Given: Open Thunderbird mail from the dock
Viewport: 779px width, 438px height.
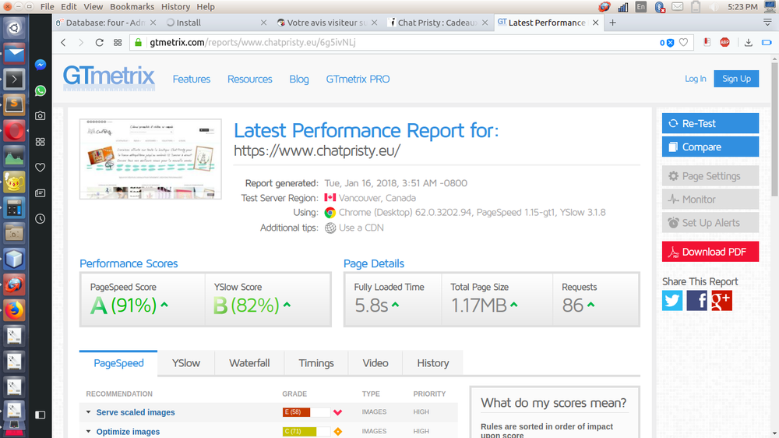Looking at the screenshot, I should coord(14,53).
